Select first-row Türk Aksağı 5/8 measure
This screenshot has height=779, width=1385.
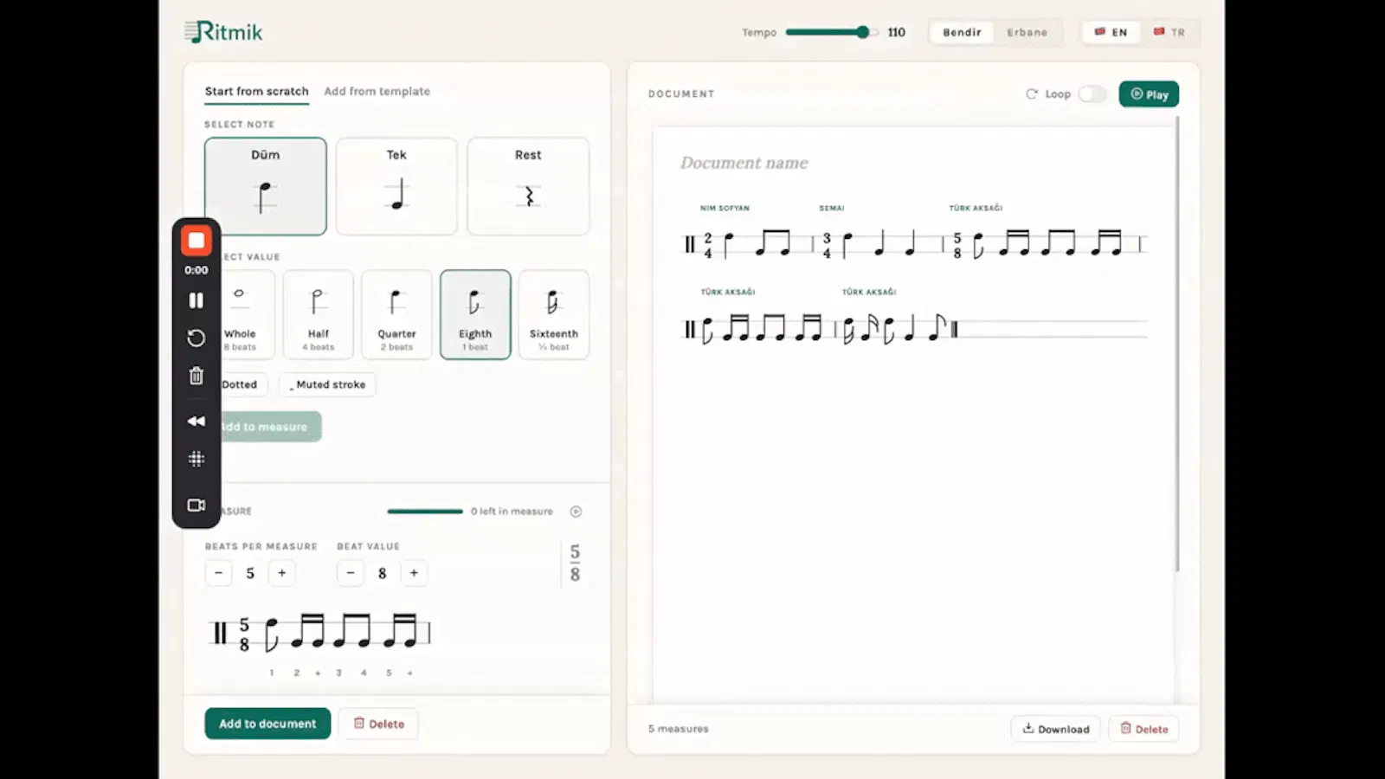click(1046, 245)
